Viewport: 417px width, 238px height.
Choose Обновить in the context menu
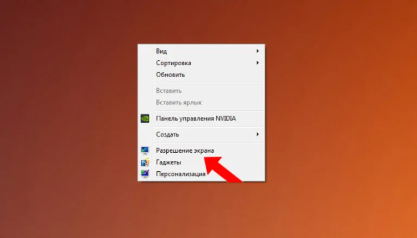pyautogui.click(x=201, y=75)
